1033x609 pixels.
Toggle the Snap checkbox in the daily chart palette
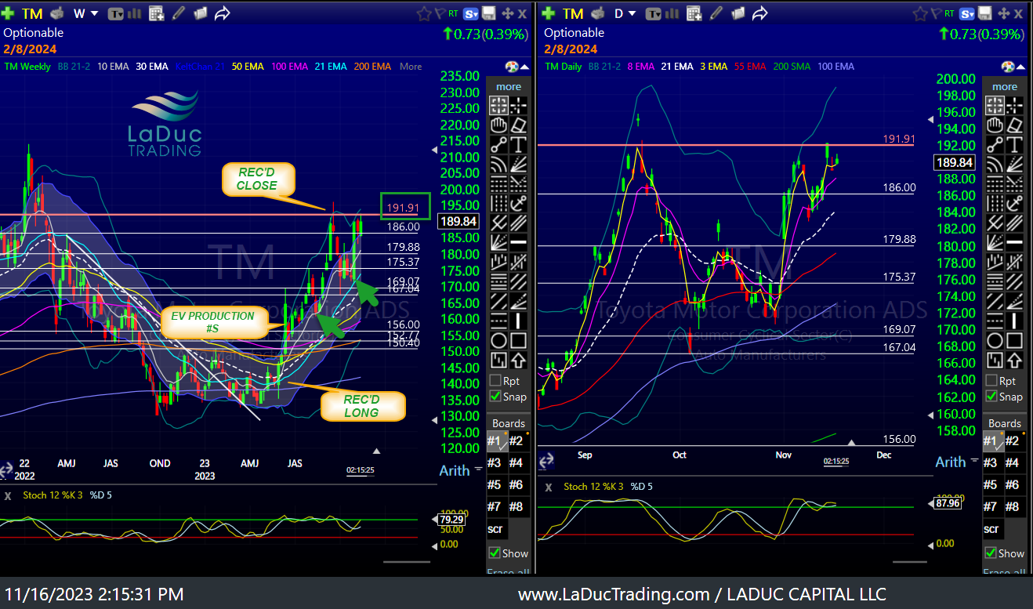[x=991, y=396]
